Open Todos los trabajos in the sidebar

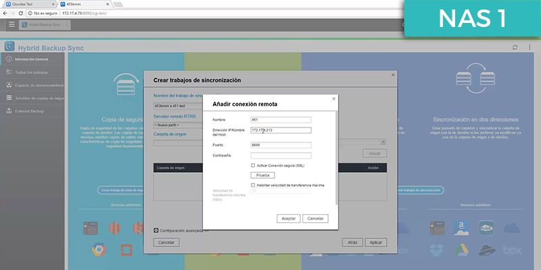tap(32, 72)
